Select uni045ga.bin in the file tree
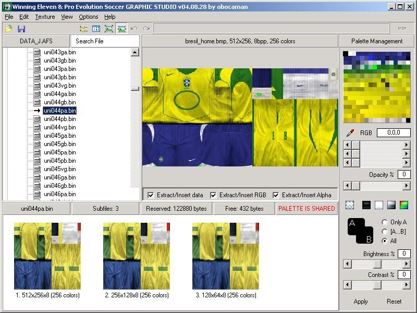Image resolution: width=417 pixels, height=313 pixels. click(x=60, y=136)
